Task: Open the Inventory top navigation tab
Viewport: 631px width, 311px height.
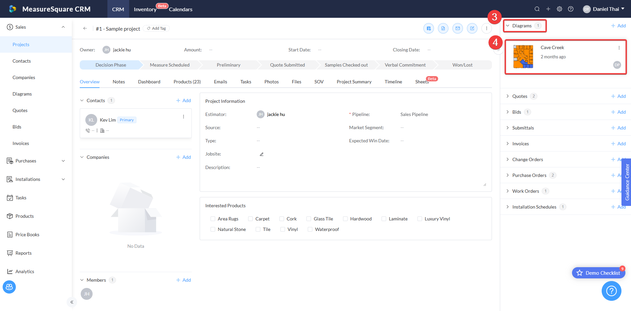Action: (x=145, y=9)
